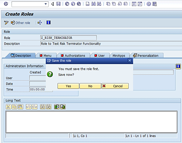Image resolution: width=182 pixels, height=143 pixels.
Task: Click the Transport role arrow icon
Action: (x=40, y=22)
